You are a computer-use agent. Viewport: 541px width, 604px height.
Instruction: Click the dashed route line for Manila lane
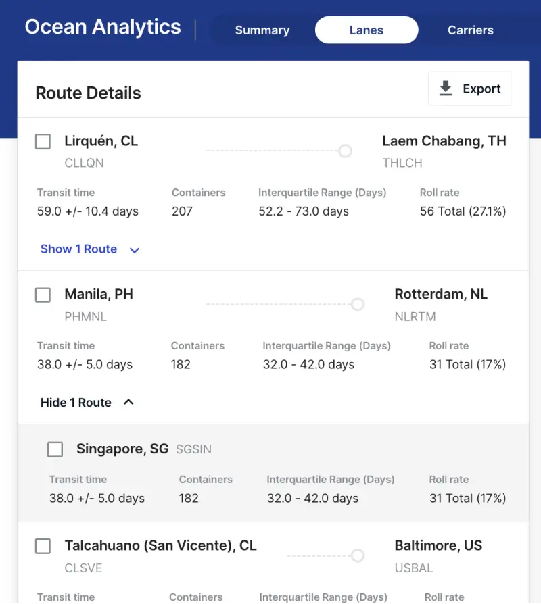click(x=277, y=304)
